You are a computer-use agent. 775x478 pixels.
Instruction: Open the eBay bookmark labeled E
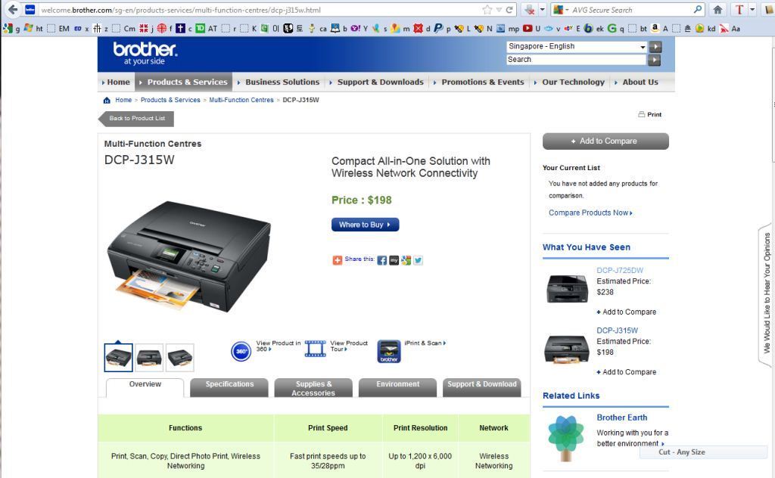point(572,29)
